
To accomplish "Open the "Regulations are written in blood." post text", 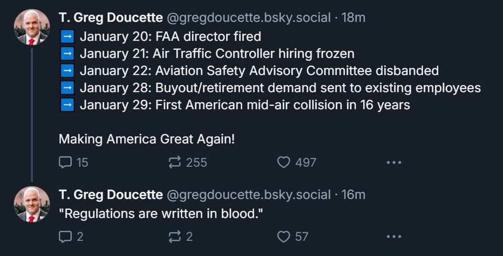I will pyautogui.click(x=161, y=213).
